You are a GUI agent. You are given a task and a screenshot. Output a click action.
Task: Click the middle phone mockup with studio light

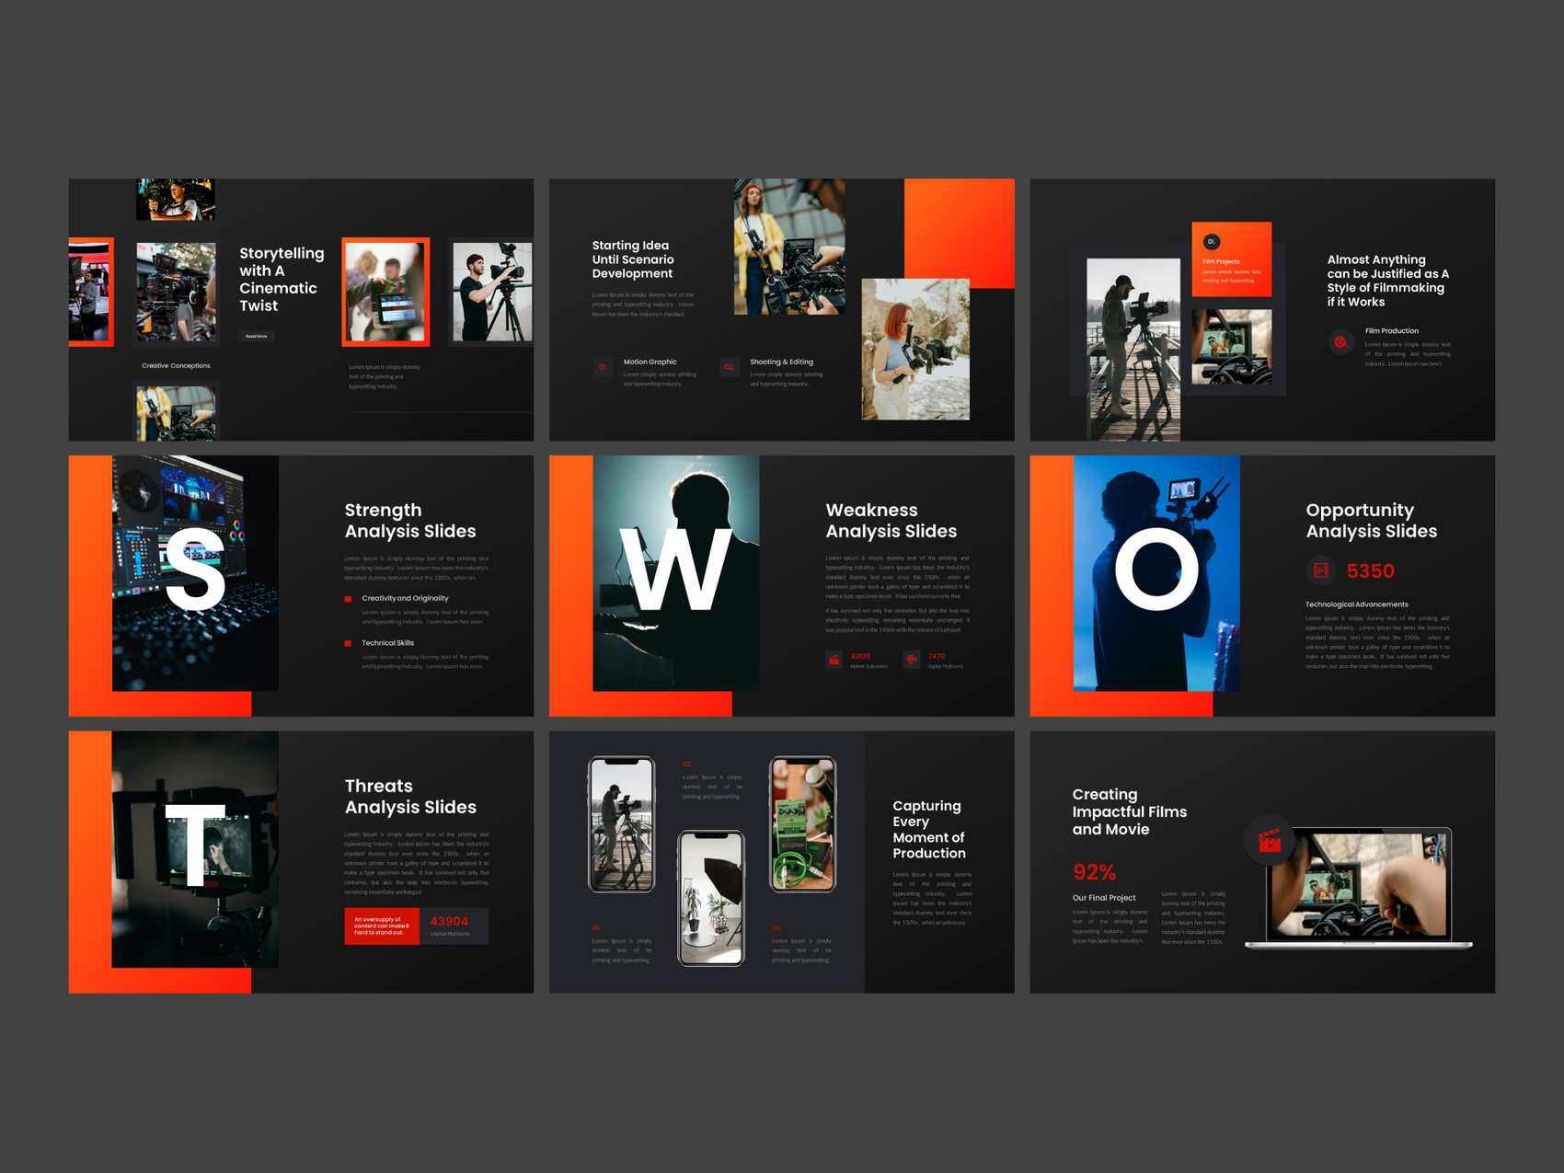point(711,898)
